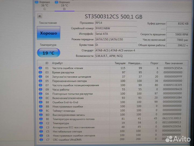194x146 pixels.
Task: Click raw value 00000000FFFF
Action: point(173,77)
